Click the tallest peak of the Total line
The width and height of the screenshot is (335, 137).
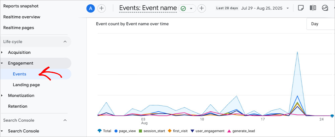click(x=297, y=52)
